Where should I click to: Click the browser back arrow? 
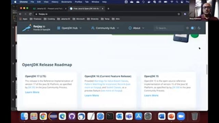21,14
